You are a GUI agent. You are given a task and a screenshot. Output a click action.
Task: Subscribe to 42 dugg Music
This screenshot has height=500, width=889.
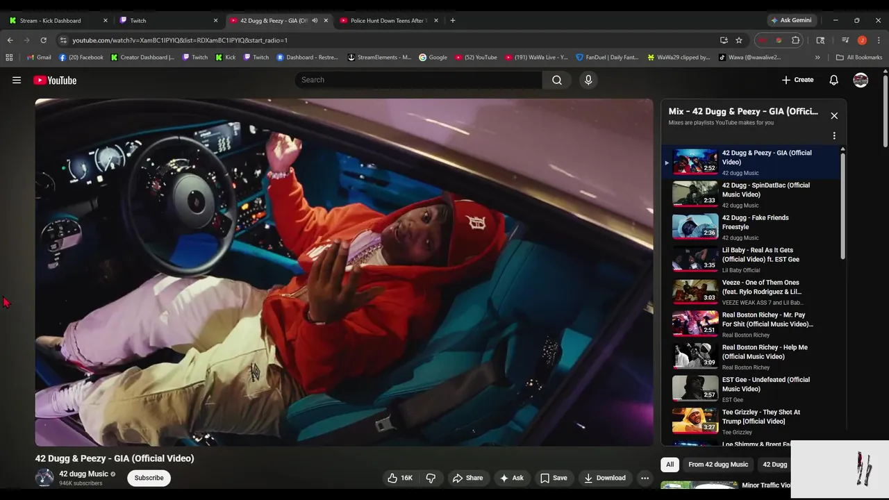(x=149, y=478)
